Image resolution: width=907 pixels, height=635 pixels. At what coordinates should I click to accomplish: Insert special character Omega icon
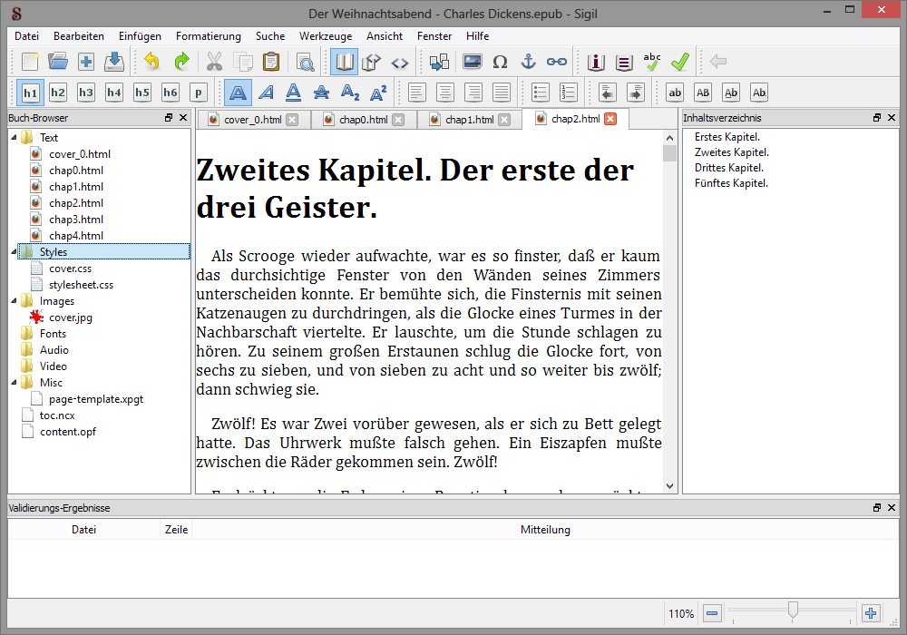pyautogui.click(x=501, y=62)
